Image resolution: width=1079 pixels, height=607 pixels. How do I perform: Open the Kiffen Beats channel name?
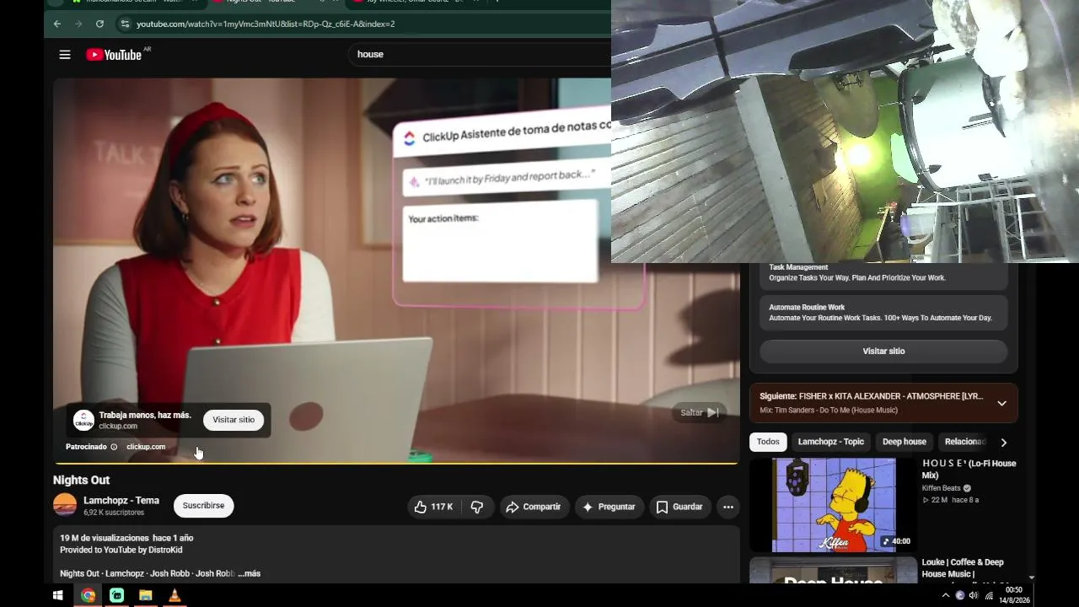point(941,488)
